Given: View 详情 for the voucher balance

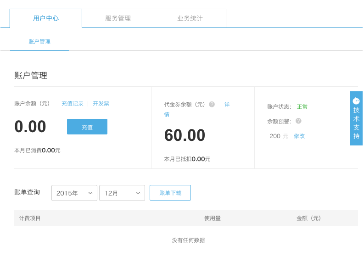Looking at the screenshot, I should tap(227, 105).
